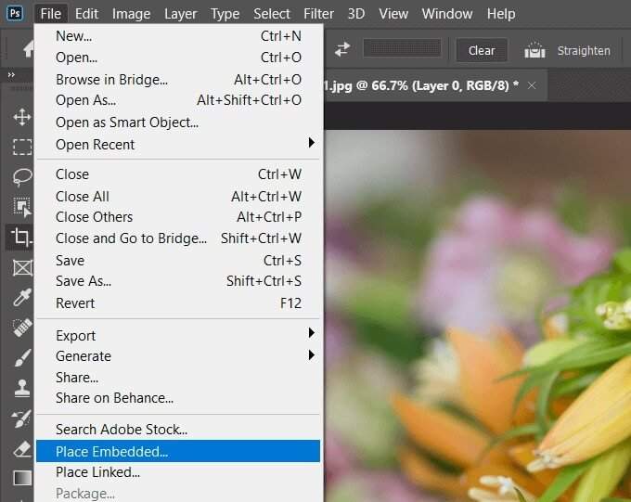
Task: Expand the Generate submenu
Action: [178, 356]
